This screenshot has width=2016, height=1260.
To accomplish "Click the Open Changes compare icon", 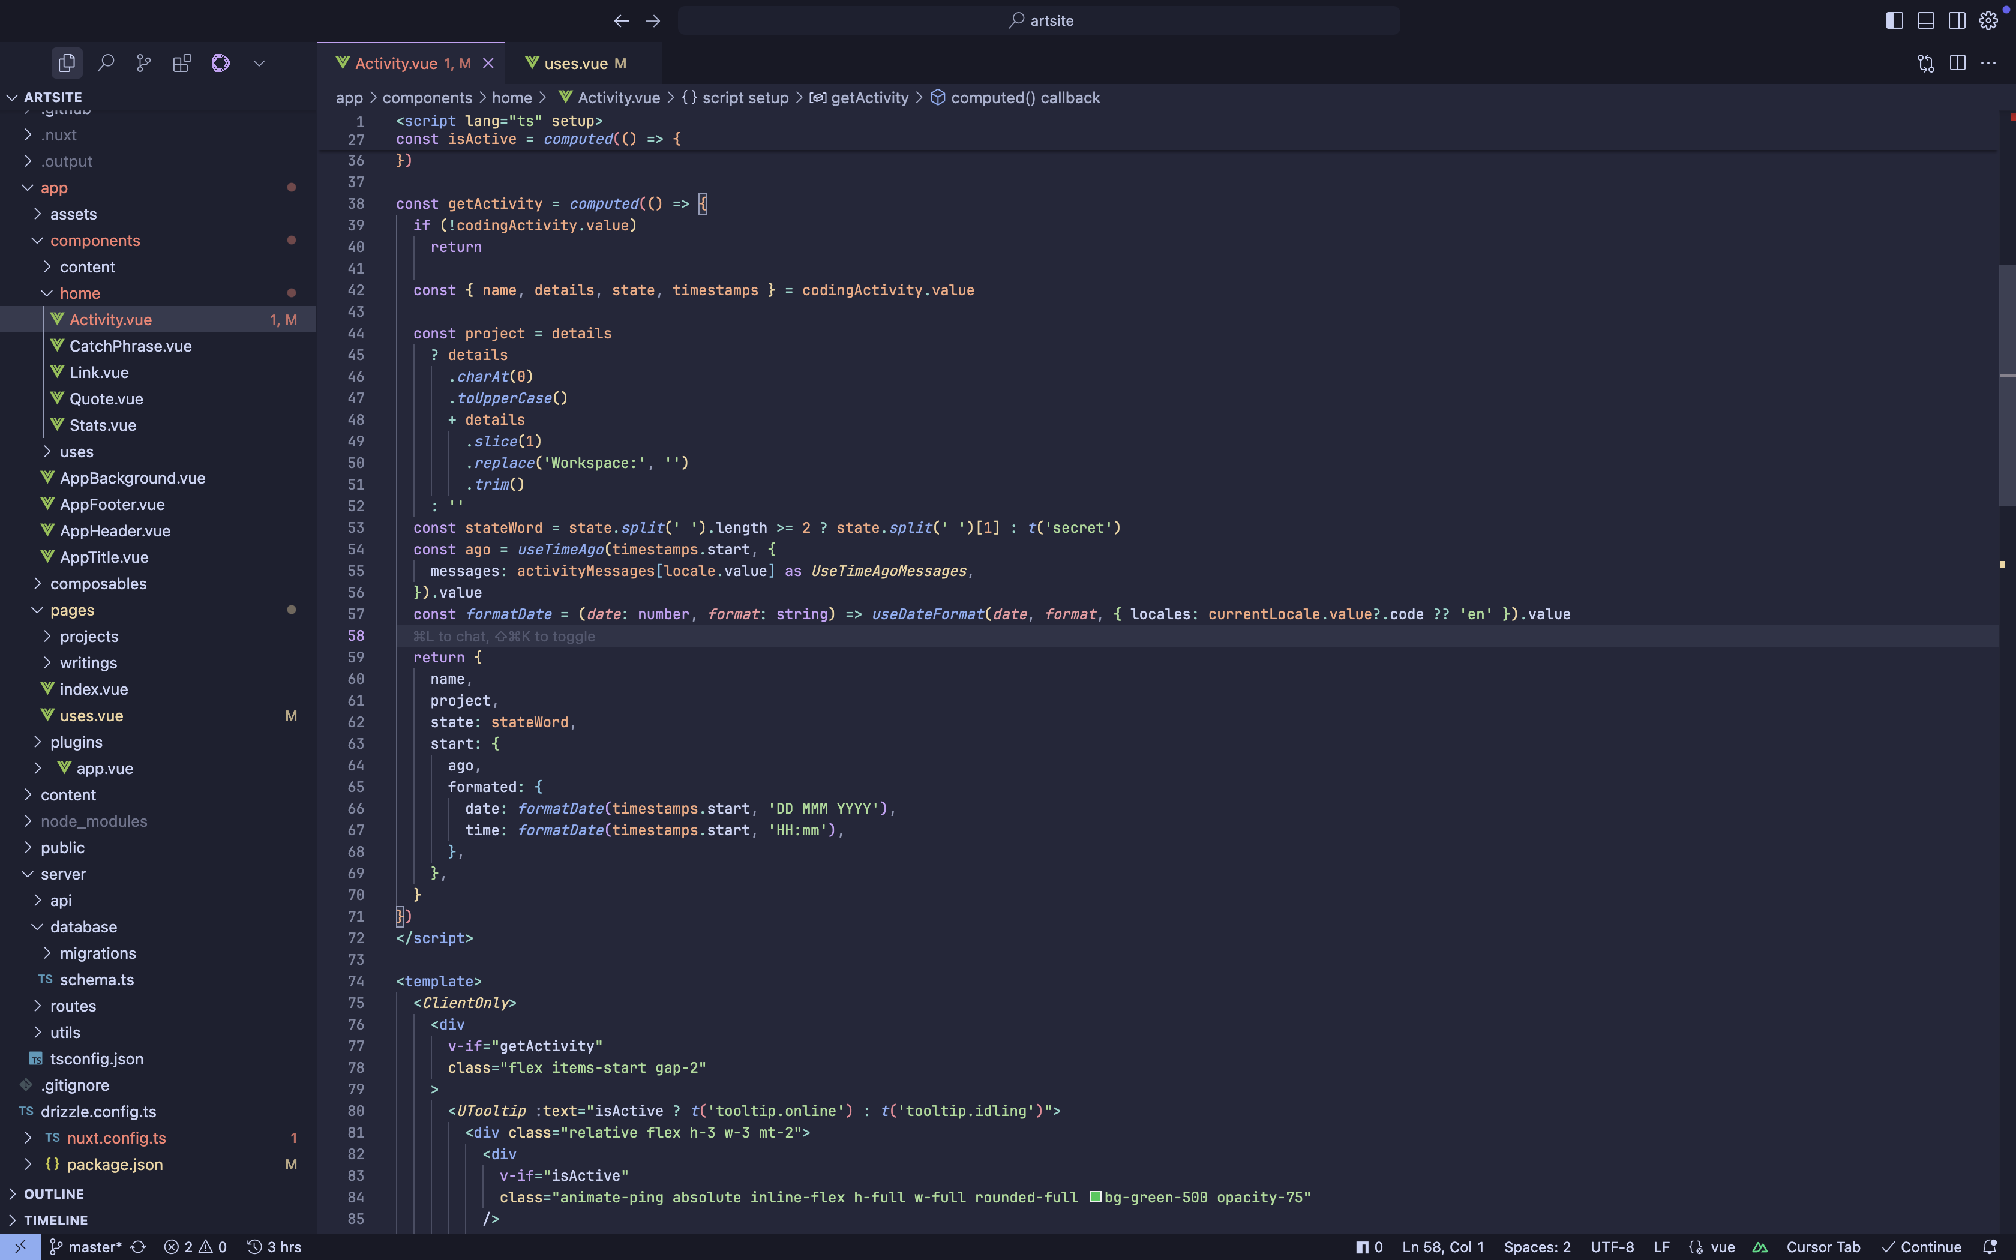I will (1925, 64).
